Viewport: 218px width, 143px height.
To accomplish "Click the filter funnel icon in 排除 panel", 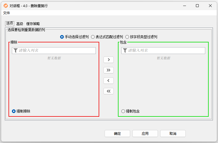I will point(16,51).
